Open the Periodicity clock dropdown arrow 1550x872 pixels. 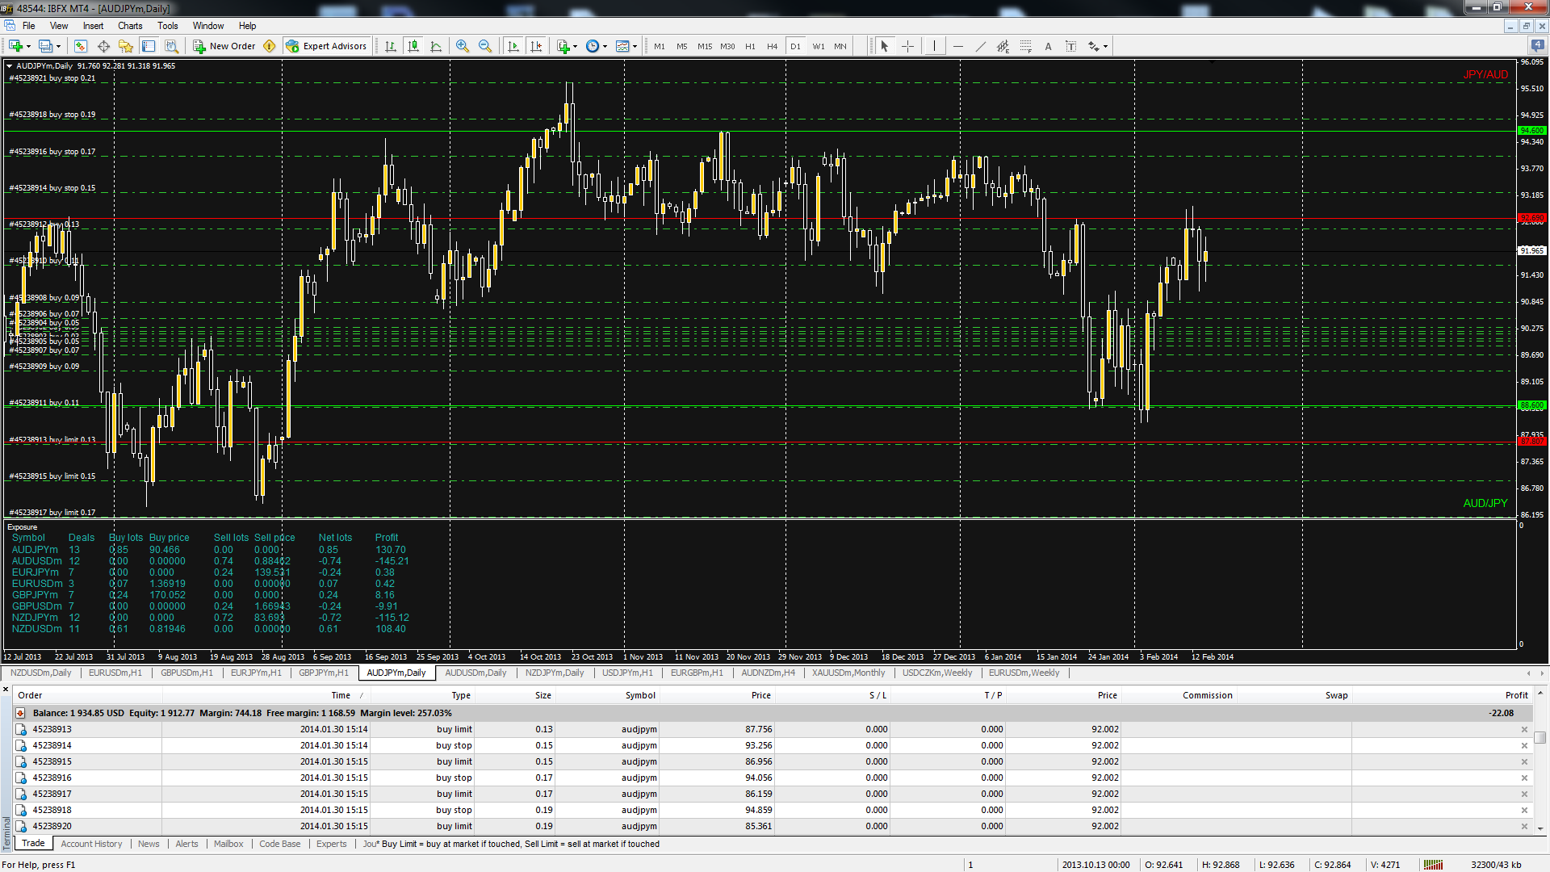(605, 47)
